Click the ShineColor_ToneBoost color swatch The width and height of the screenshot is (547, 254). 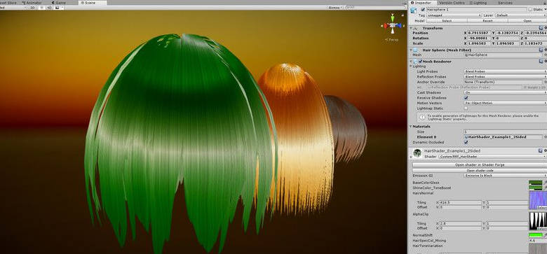pyautogui.click(x=536, y=188)
